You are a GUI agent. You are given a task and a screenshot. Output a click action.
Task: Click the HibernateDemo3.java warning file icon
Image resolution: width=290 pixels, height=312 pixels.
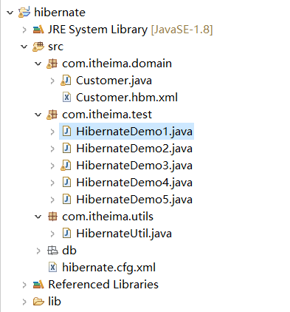pos(66,166)
